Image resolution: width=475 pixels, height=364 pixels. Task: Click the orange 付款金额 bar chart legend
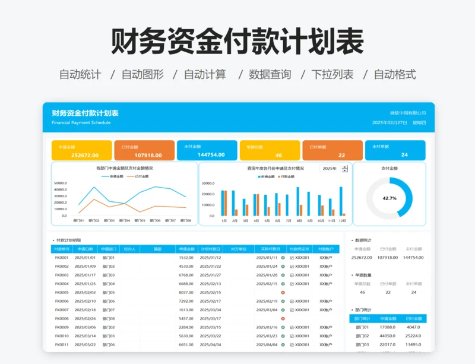pyautogui.click(x=286, y=177)
